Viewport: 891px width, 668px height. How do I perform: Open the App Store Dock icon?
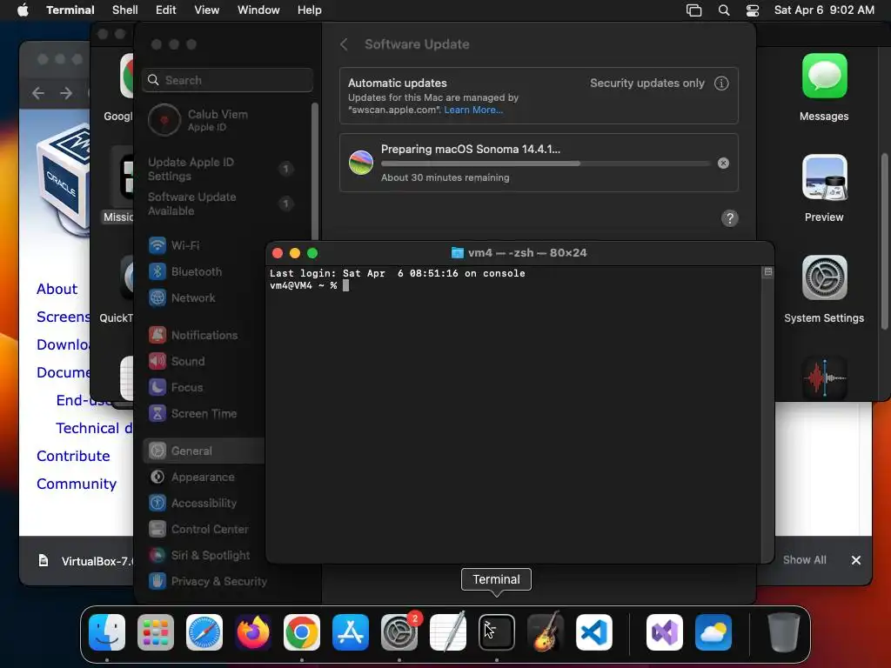click(351, 632)
